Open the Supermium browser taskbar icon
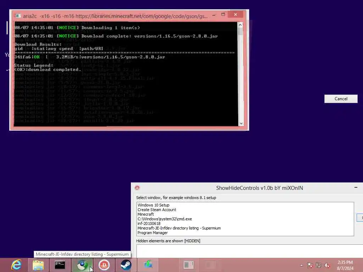Viewport: 363px width, 272px height. pos(82,265)
